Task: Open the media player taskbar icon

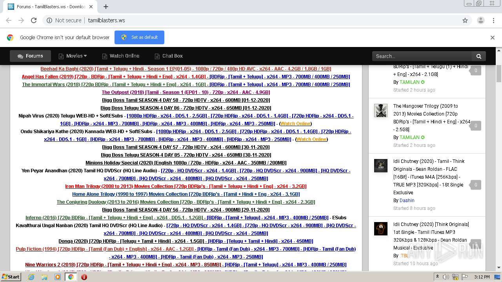Action: tap(58, 277)
